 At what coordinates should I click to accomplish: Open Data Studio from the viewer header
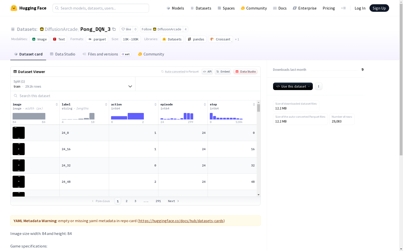(x=246, y=72)
